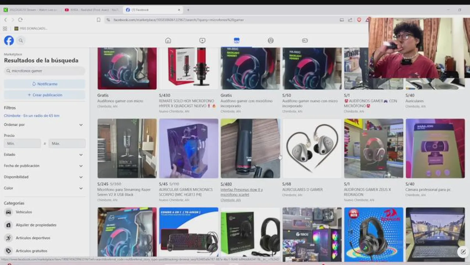
Task: Open Groups icon in top navigation
Action: click(271, 40)
